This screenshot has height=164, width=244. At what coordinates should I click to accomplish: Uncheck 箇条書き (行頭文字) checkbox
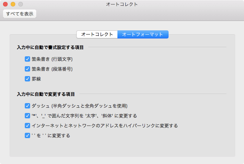27,59
